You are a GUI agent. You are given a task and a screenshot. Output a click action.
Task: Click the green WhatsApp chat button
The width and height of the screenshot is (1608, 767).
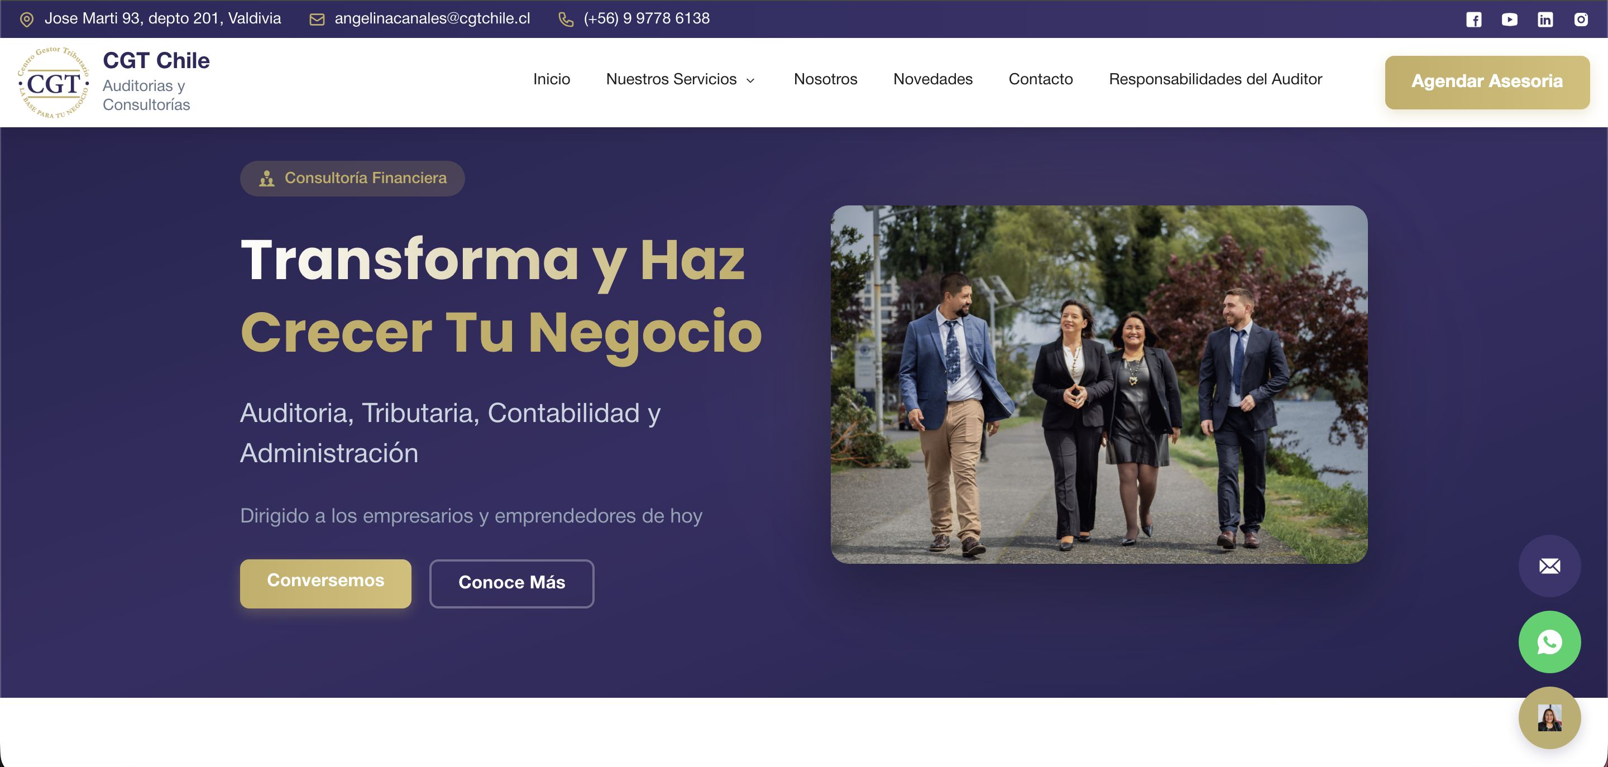tap(1549, 641)
